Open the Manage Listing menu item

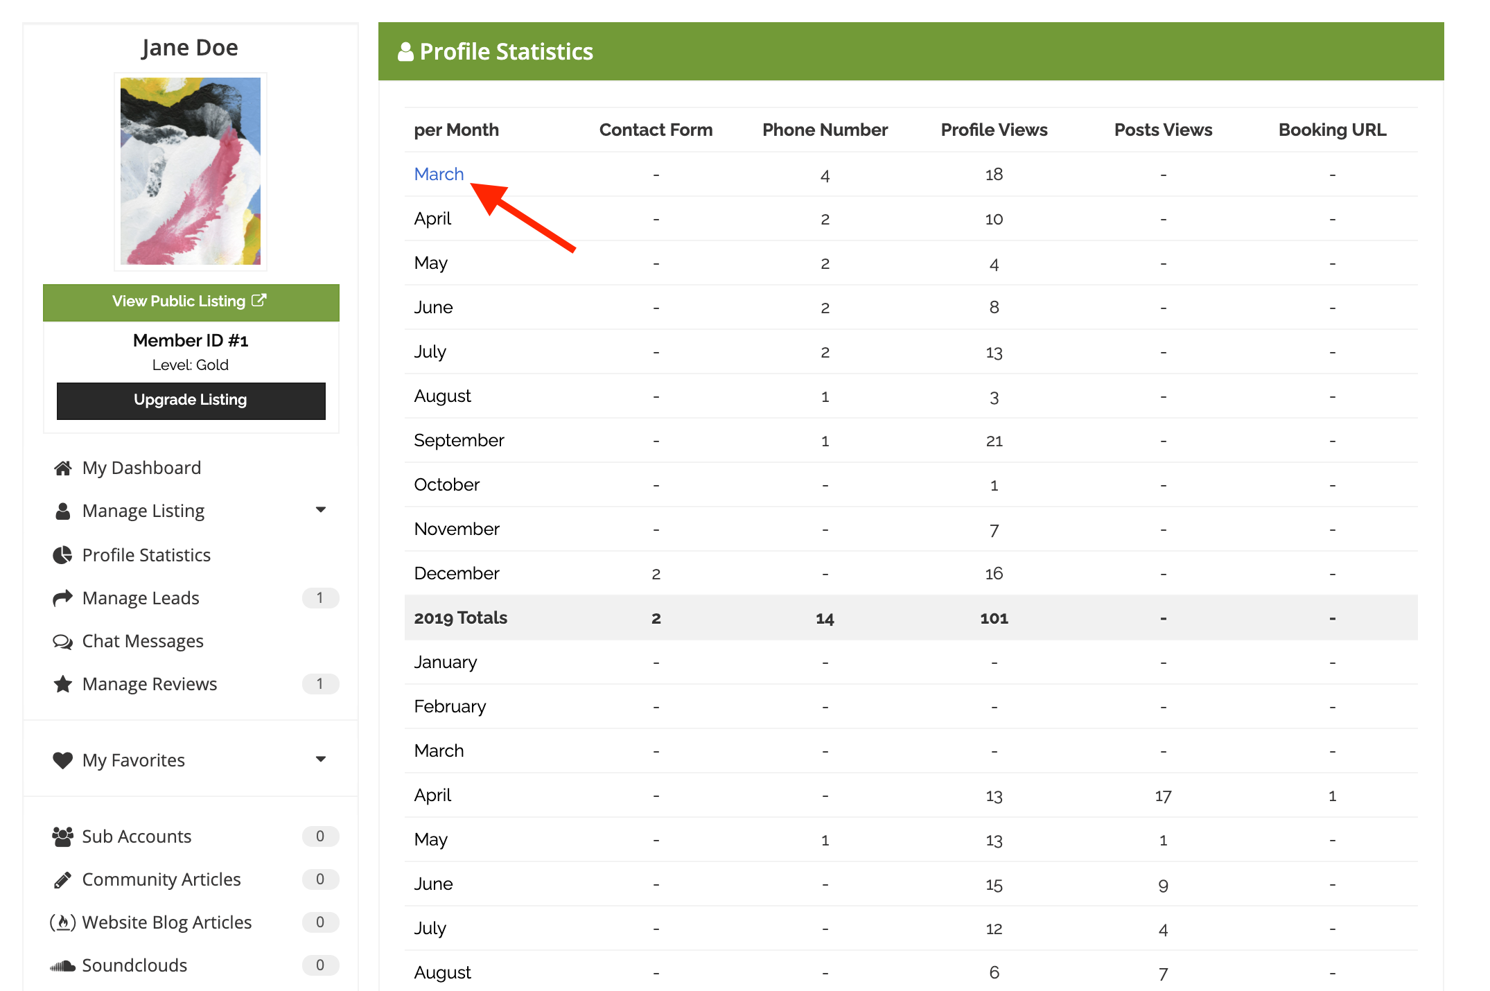(143, 511)
